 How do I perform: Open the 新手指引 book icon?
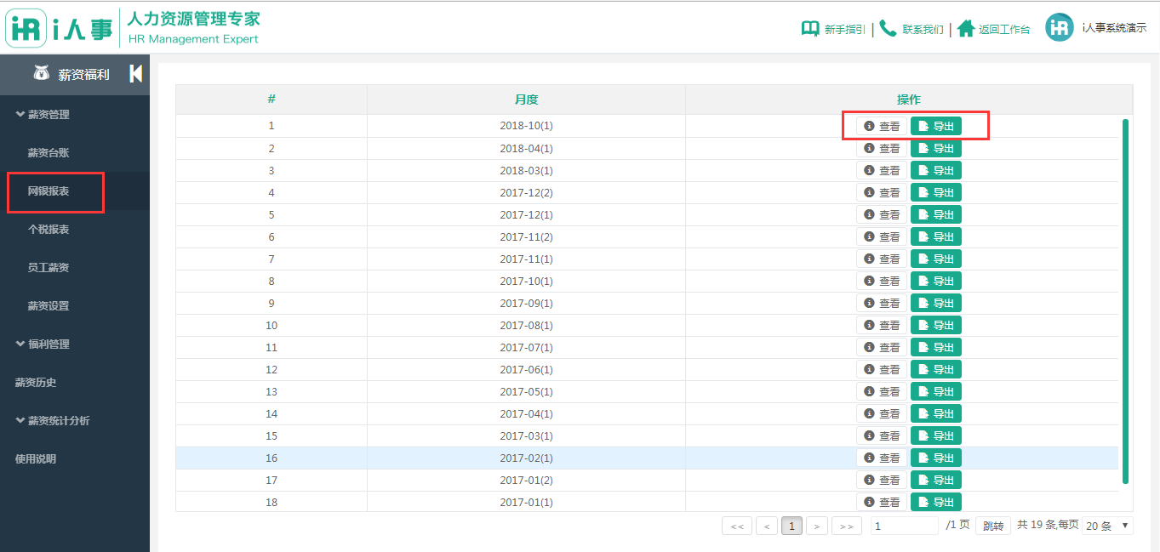pyautogui.click(x=810, y=29)
